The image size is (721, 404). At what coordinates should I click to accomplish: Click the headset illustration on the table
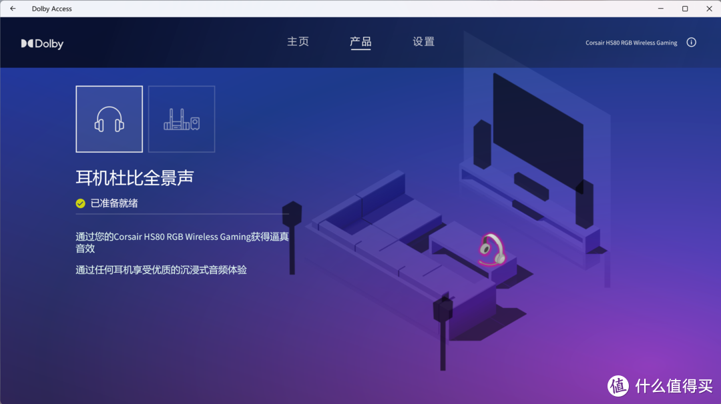[491, 250]
